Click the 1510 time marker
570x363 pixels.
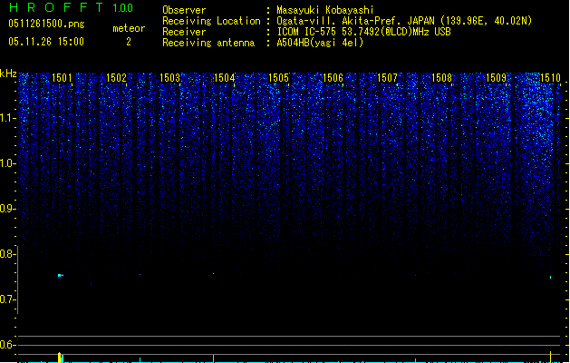[x=550, y=78]
